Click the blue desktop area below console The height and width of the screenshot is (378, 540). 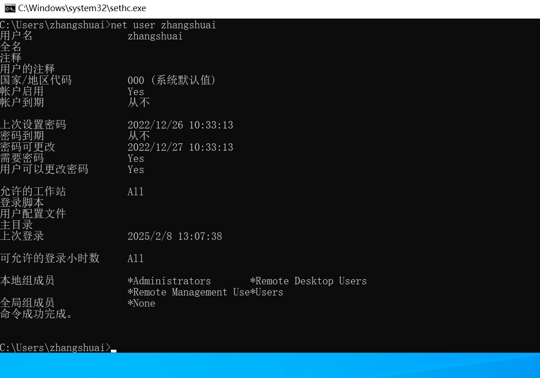tap(270, 365)
